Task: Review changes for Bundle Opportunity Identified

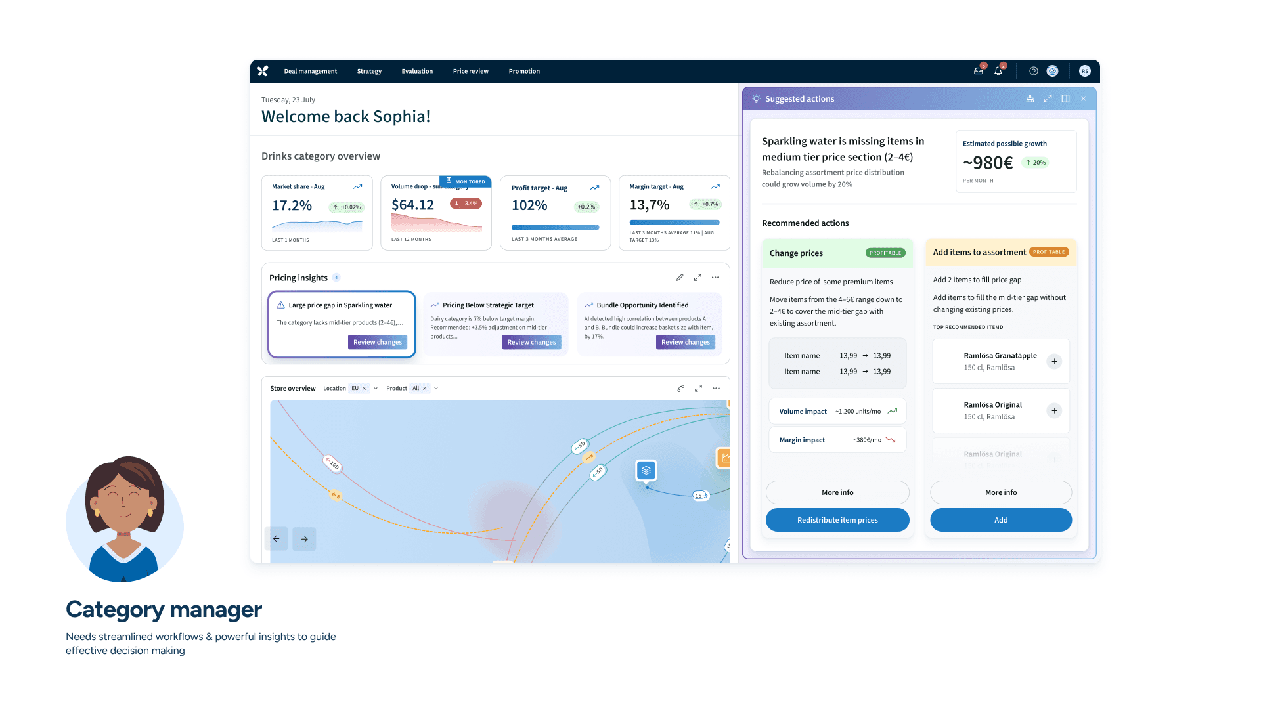Action: click(686, 342)
